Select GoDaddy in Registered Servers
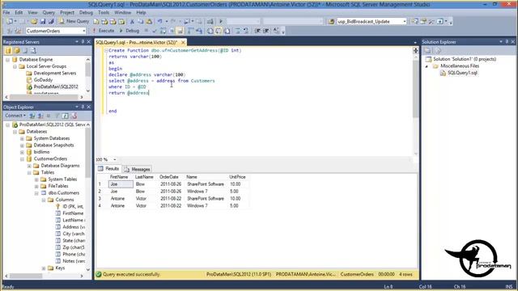518x291 pixels. click(43, 80)
